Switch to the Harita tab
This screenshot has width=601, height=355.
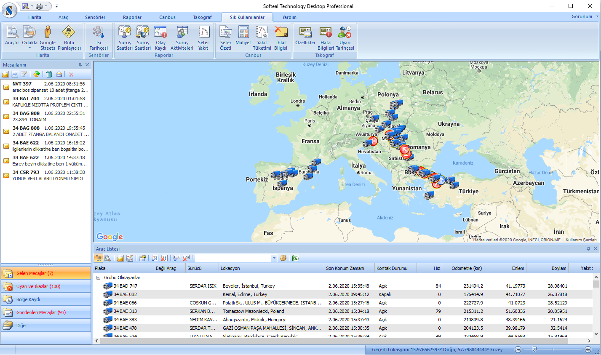point(35,17)
